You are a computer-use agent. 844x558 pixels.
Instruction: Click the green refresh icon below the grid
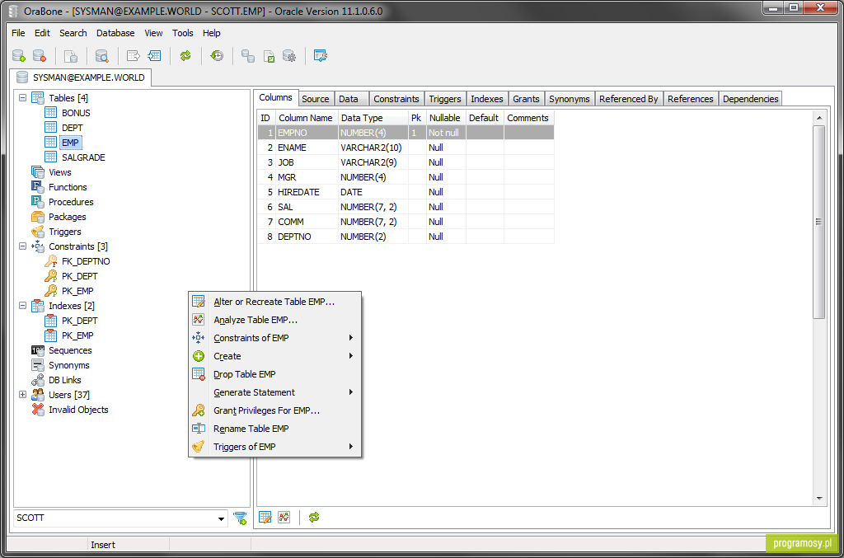(x=314, y=518)
